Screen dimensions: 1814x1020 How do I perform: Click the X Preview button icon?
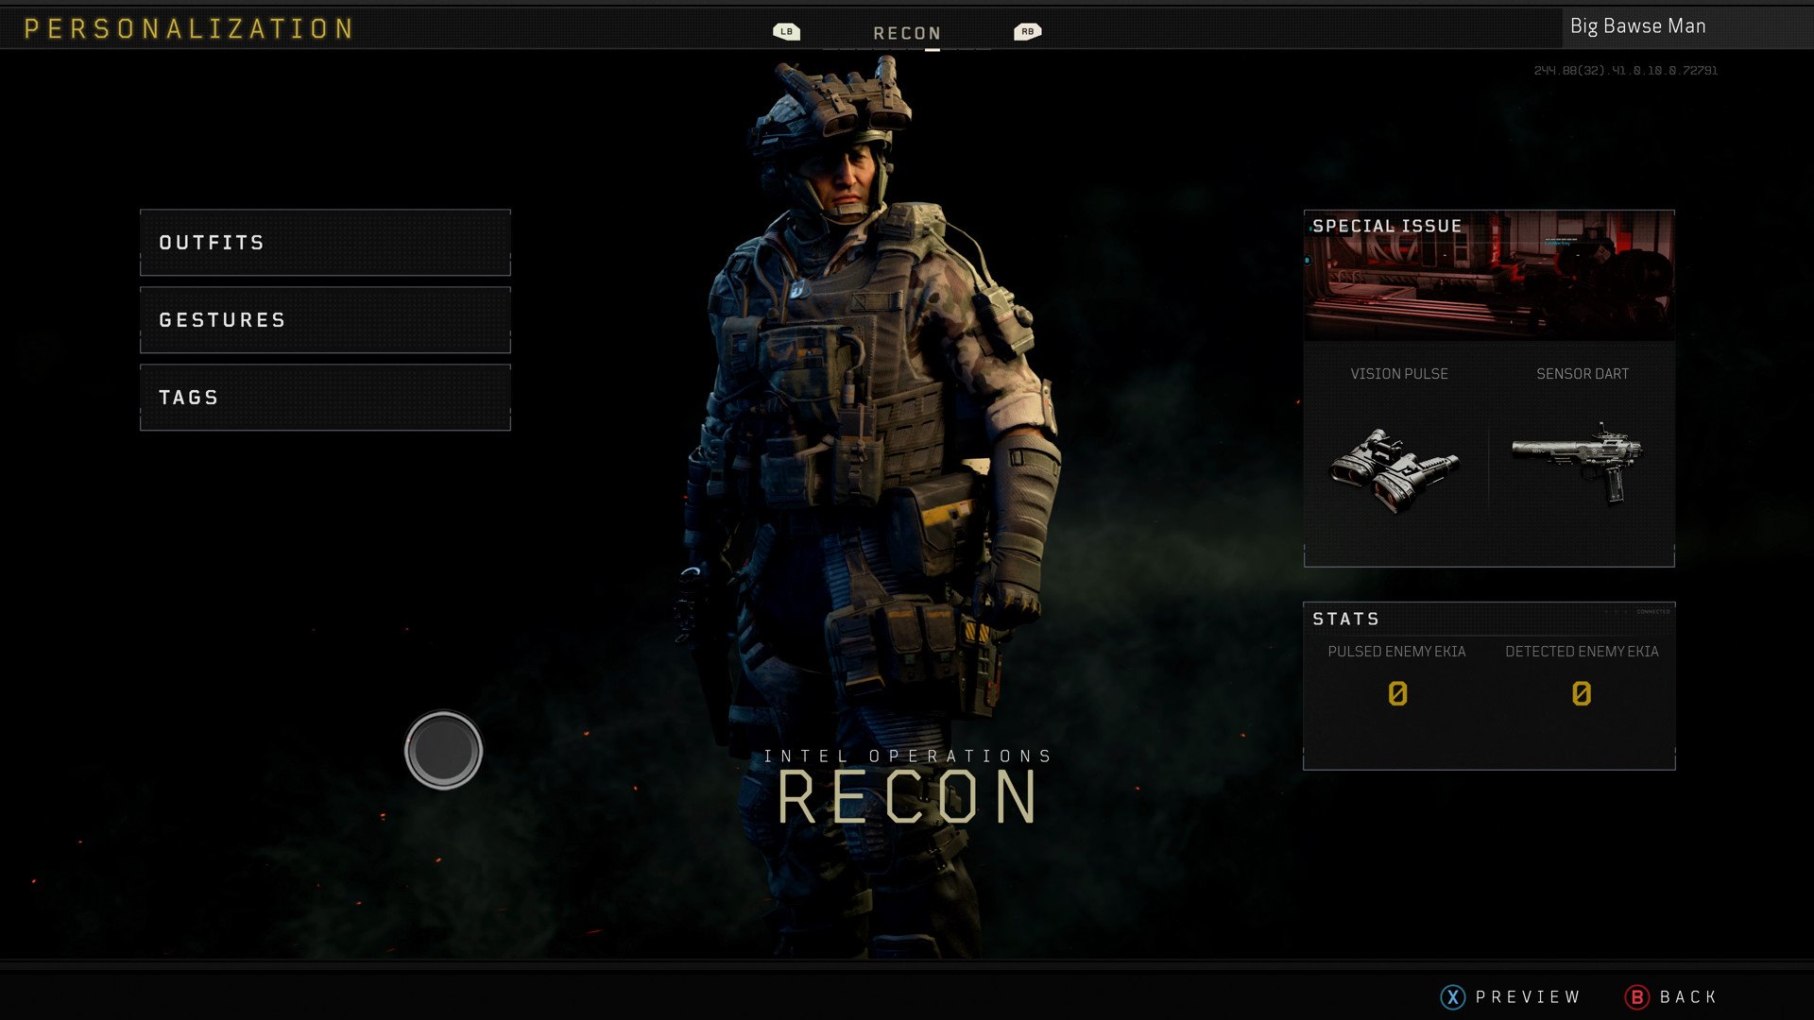click(x=1452, y=996)
